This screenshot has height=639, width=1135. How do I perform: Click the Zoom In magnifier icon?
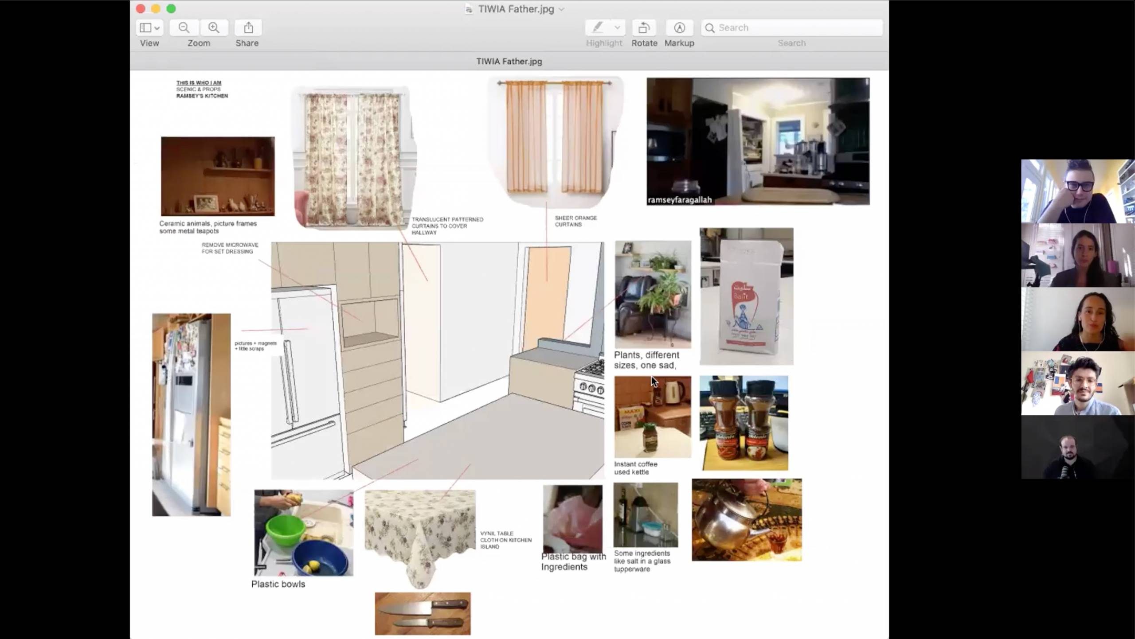click(214, 27)
